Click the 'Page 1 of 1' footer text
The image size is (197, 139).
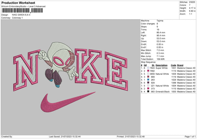click(190, 136)
